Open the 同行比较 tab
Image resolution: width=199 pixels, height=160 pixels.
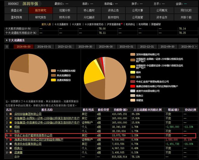186,10
